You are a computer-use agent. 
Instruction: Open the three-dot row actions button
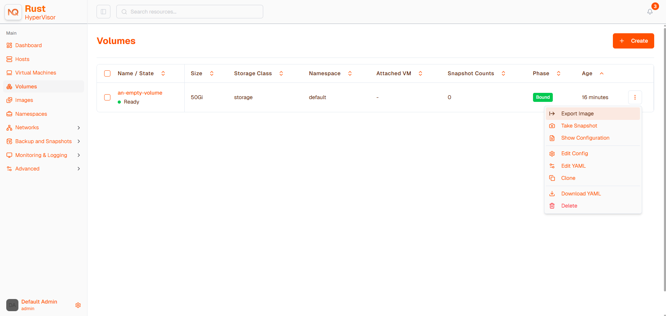pyautogui.click(x=635, y=97)
